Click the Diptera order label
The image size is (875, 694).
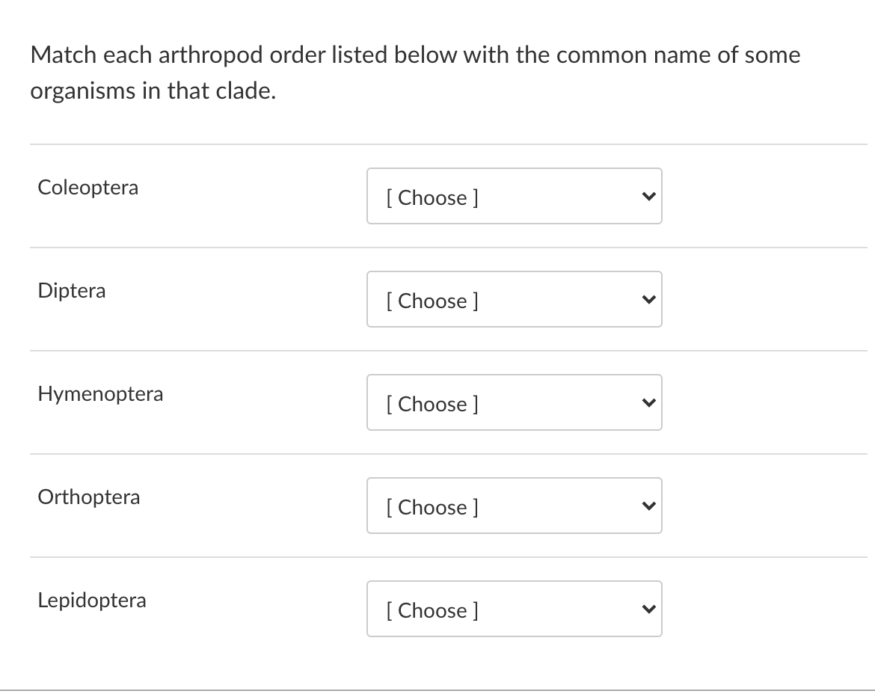[72, 290]
